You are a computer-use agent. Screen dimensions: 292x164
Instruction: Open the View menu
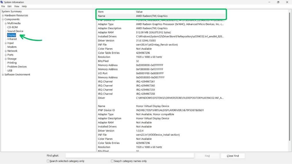[x=17, y=6]
